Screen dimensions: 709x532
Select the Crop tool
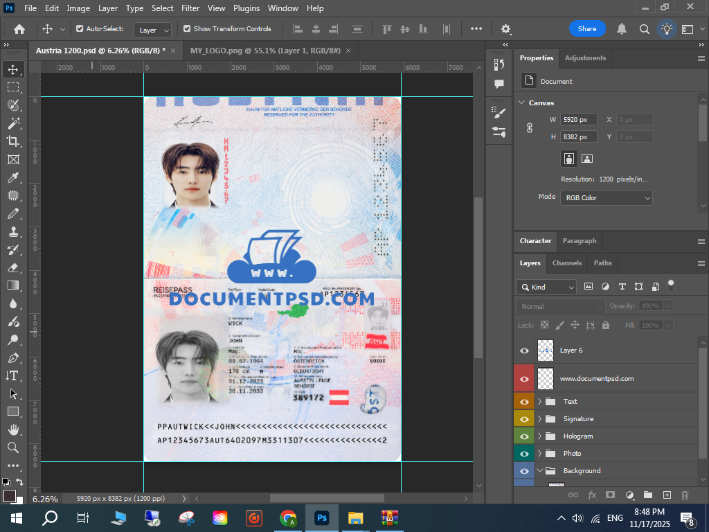pyautogui.click(x=13, y=141)
